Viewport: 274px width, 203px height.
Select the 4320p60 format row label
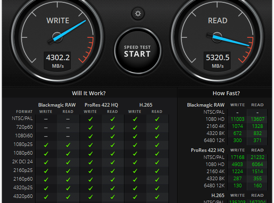(23, 196)
